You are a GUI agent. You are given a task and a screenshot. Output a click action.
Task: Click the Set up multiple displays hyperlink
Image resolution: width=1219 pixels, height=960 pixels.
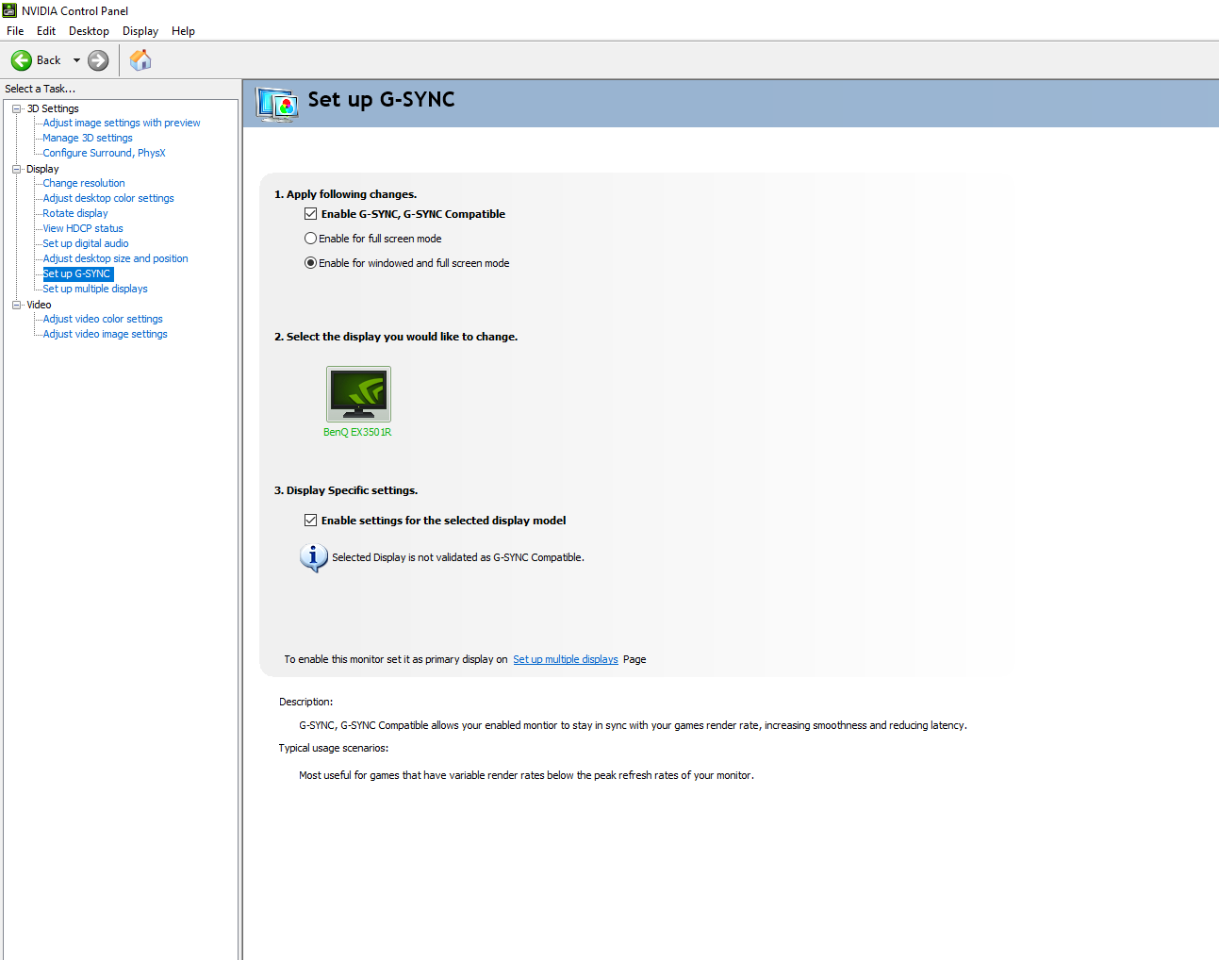coord(566,659)
